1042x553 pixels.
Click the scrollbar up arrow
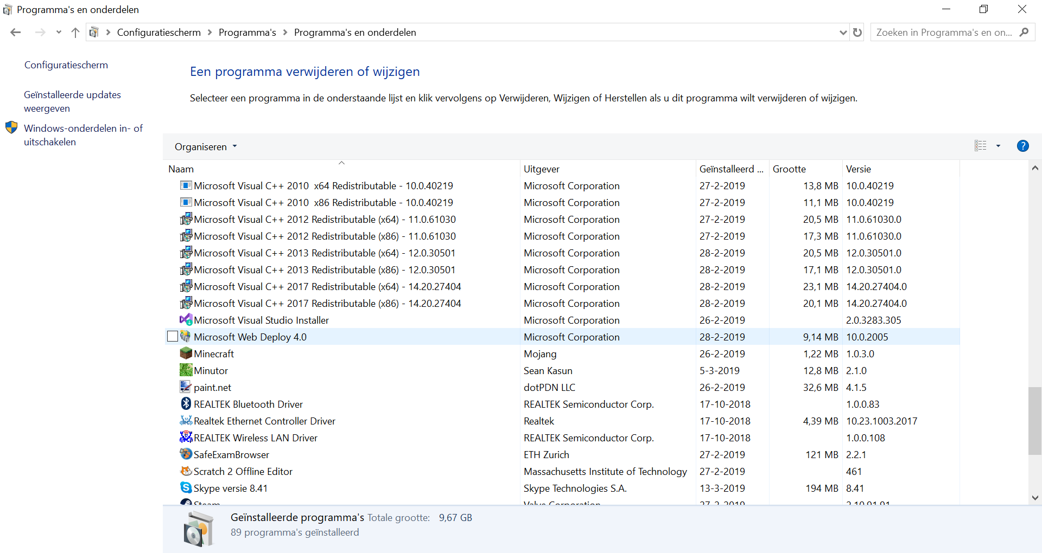[1035, 168]
